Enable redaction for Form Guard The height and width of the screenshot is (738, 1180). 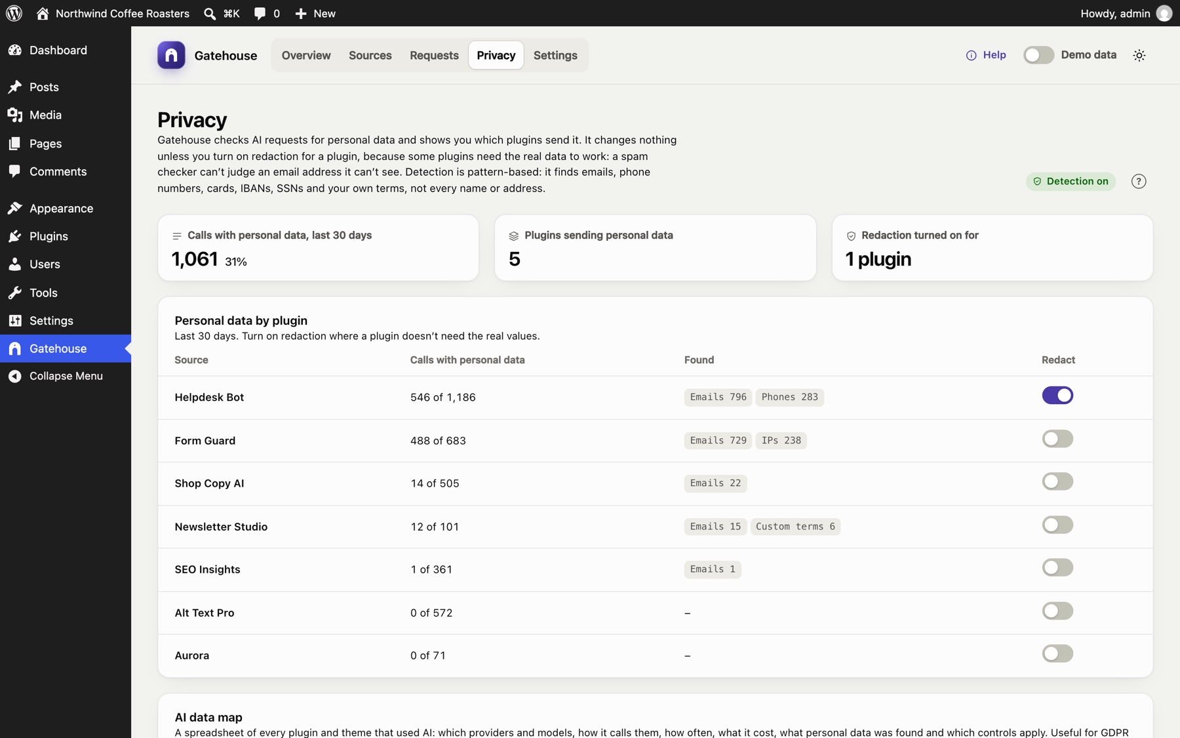click(x=1057, y=439)
